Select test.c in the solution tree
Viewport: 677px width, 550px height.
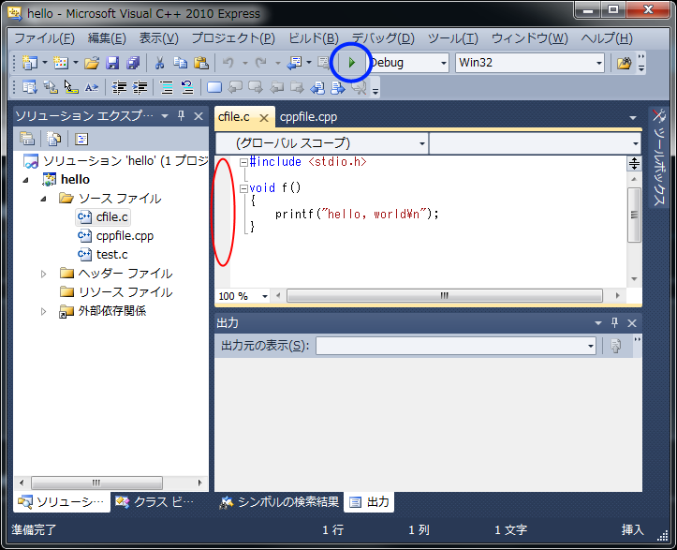click(111, 254)
